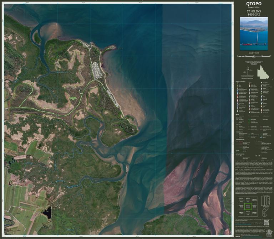Image resolution: width=274 pixels, height=239 pixels.
Task: Select the Rabbit Island adjoining map cell
Action: (254, 207)
